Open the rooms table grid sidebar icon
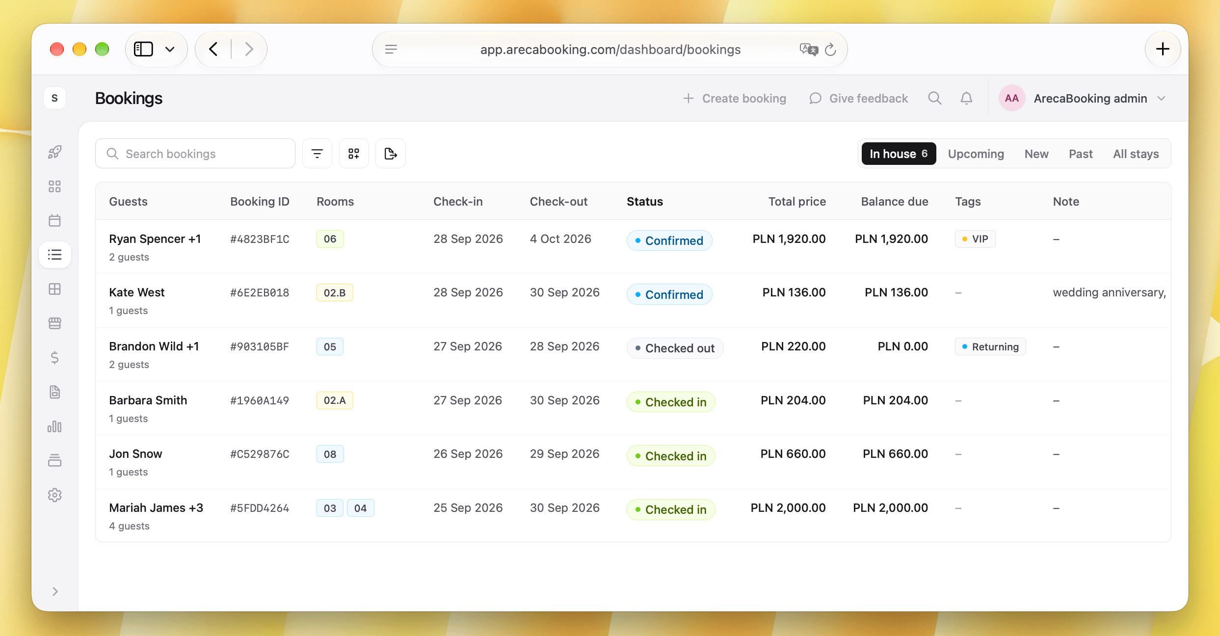Screen dimensions: 1220x636 click(55, 289)
